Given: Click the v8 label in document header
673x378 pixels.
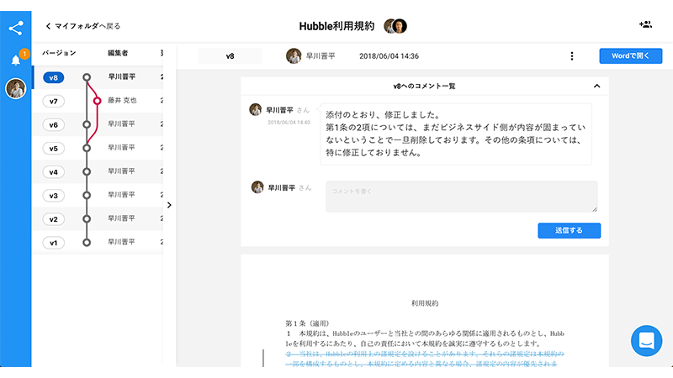Looking at the screenshot, I should [x=230, y=56].
